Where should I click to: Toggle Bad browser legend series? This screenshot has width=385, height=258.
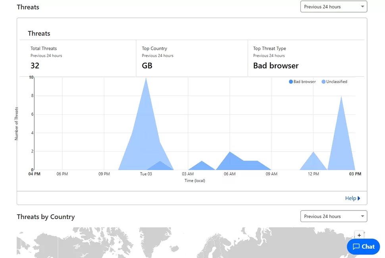tap(302, 82)
